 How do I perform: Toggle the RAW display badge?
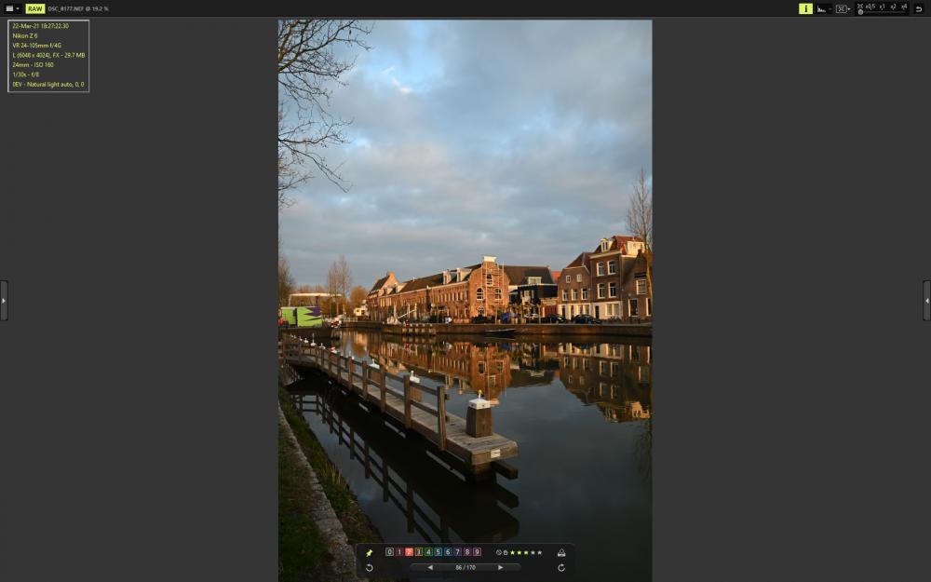[35, 9]
